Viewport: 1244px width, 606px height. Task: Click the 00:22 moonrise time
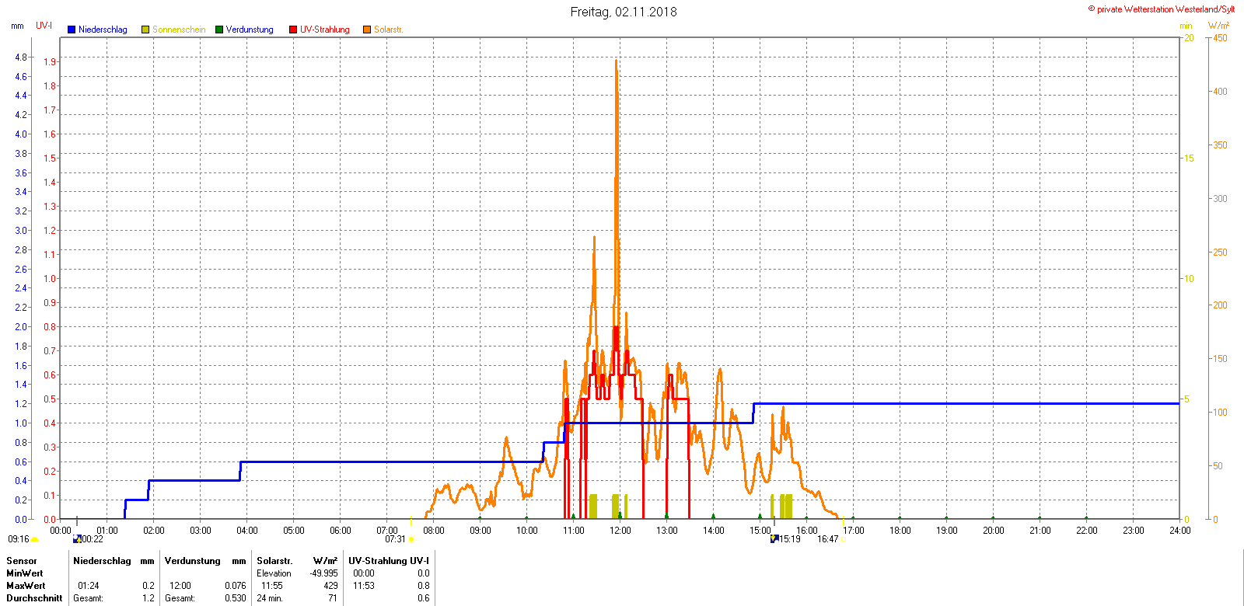coord(93,539)
